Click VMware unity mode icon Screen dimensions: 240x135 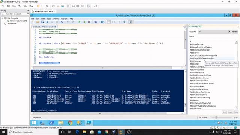tap(82, 6)
